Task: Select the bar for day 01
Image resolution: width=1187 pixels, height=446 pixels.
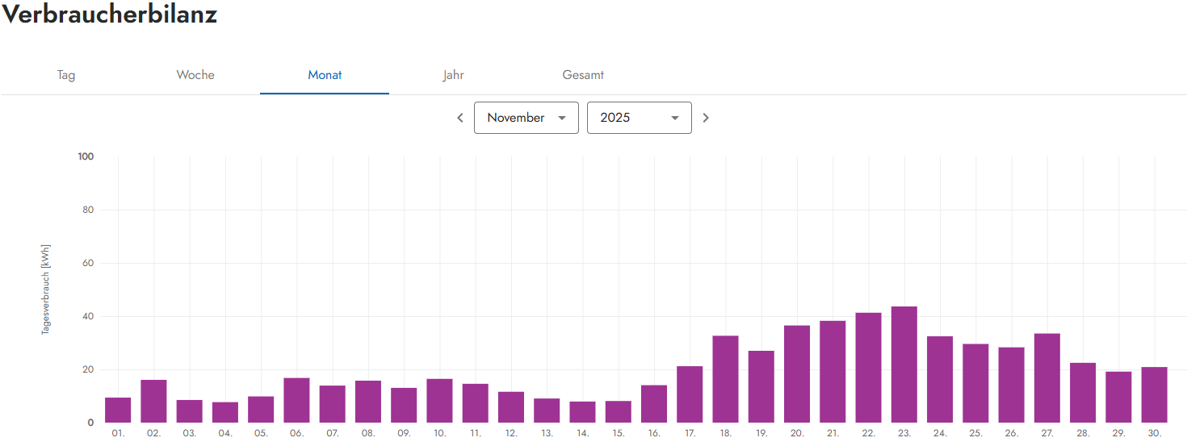Action: click(x=118, y=411)
